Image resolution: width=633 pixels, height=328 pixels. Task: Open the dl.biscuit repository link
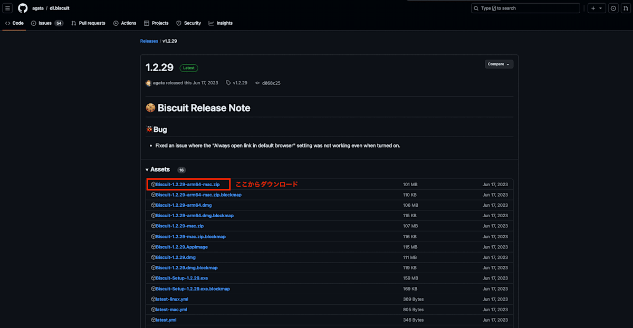pyautogui.click(x=60, y=8)
